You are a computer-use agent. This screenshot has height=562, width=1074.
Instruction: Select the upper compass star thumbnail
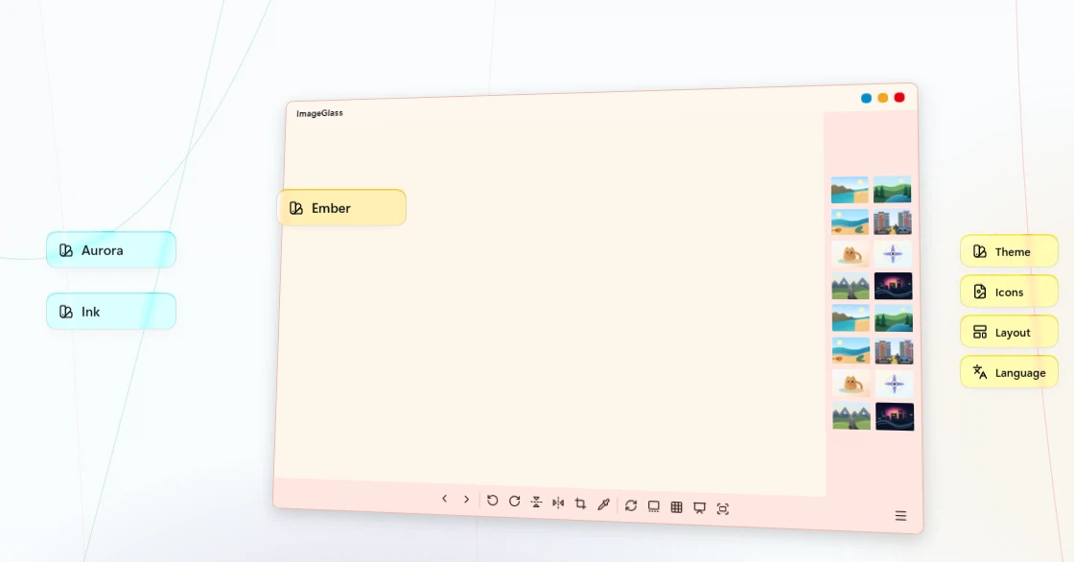coord(893,254)
